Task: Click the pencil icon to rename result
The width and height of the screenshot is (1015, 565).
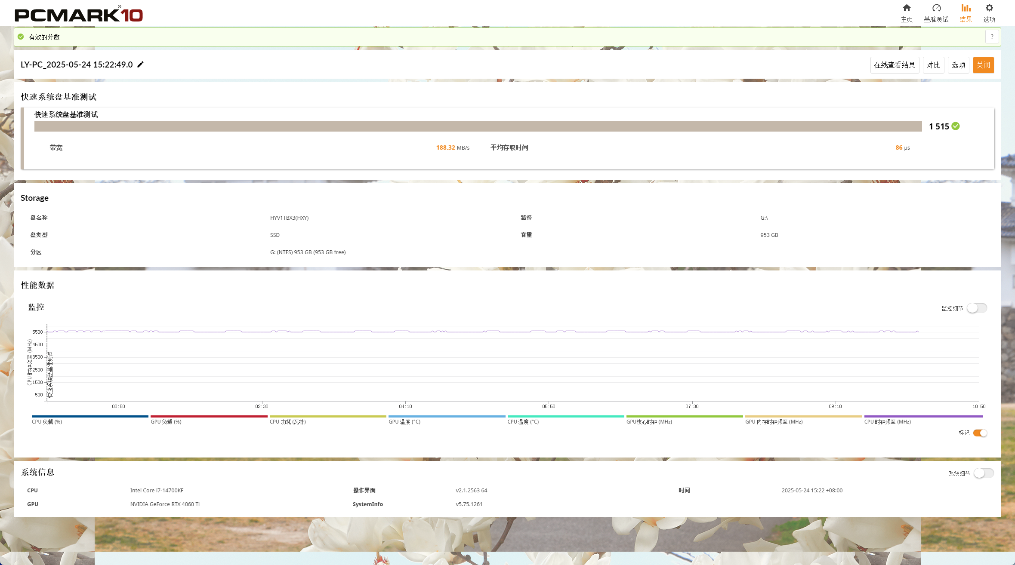Action: tap(140, 64)
